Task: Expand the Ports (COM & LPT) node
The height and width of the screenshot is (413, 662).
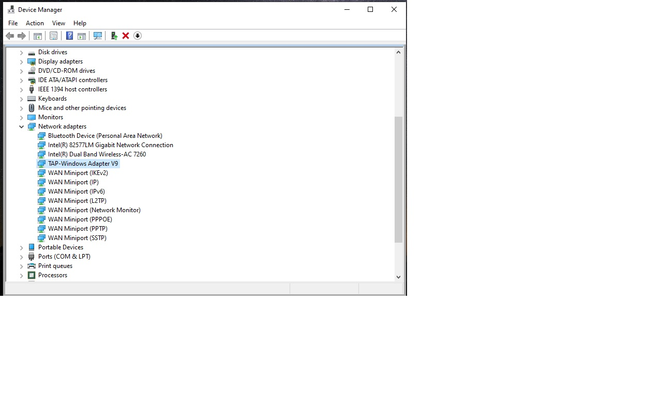Action: tap(22, 257)
